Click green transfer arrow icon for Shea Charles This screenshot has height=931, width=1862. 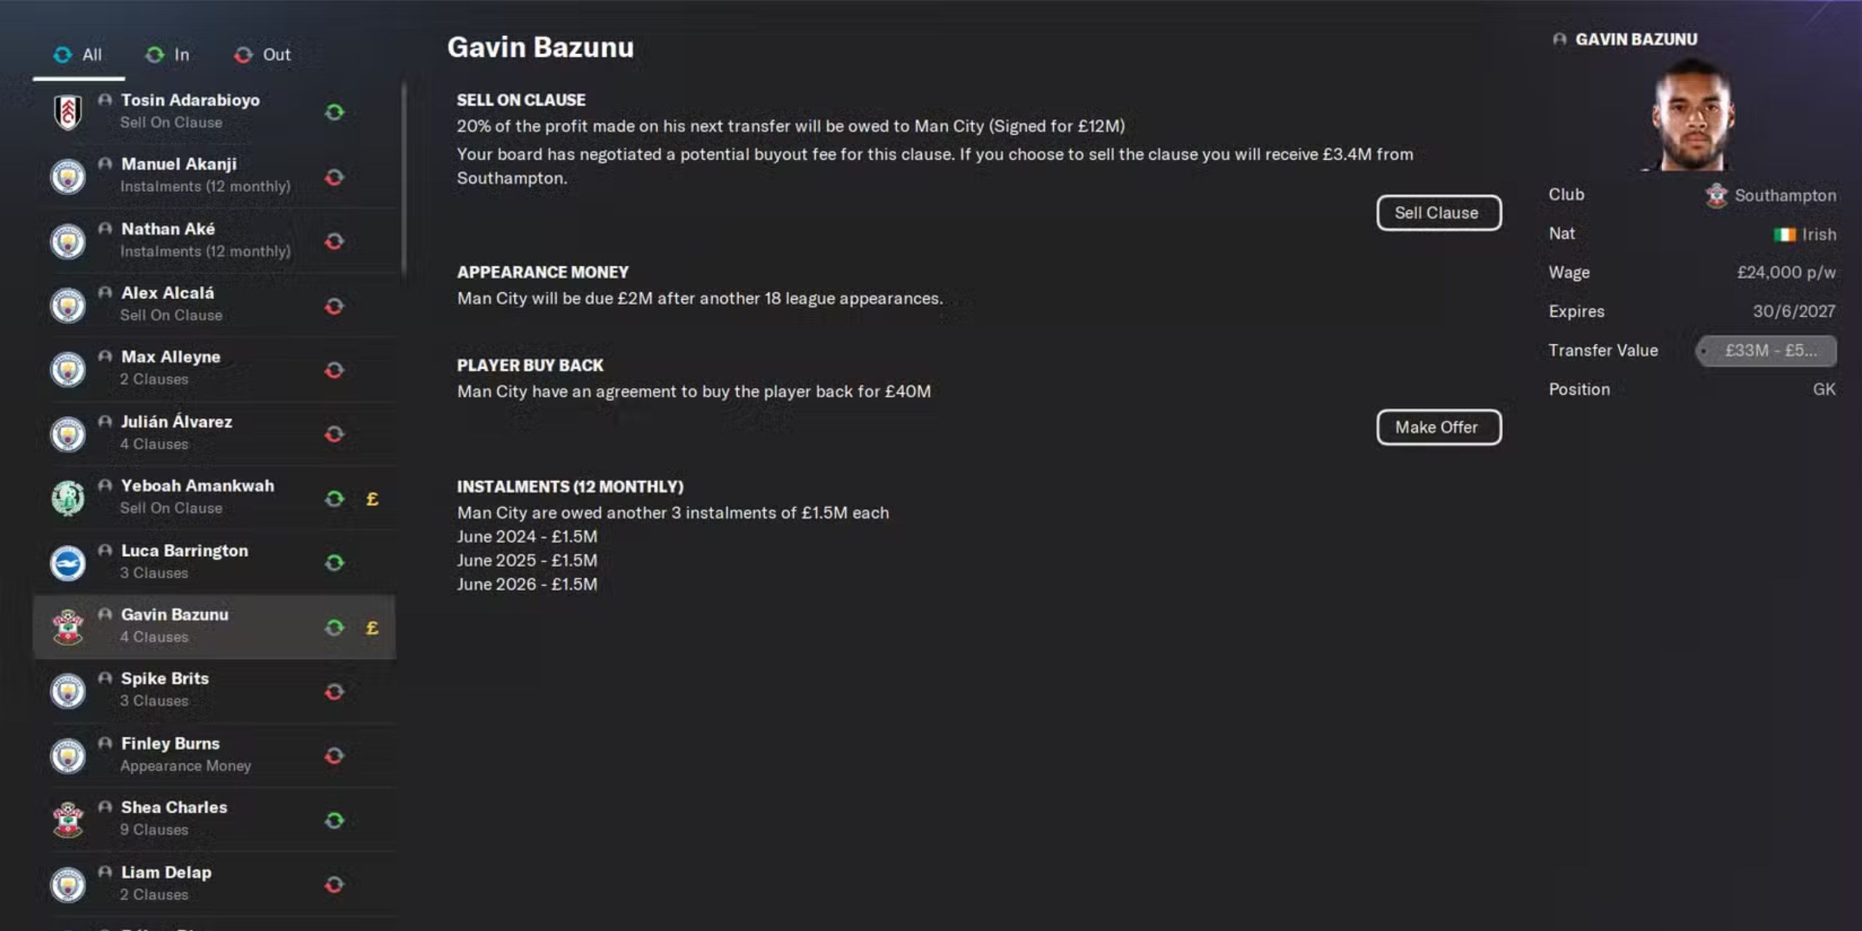click(x=334, y=821)
